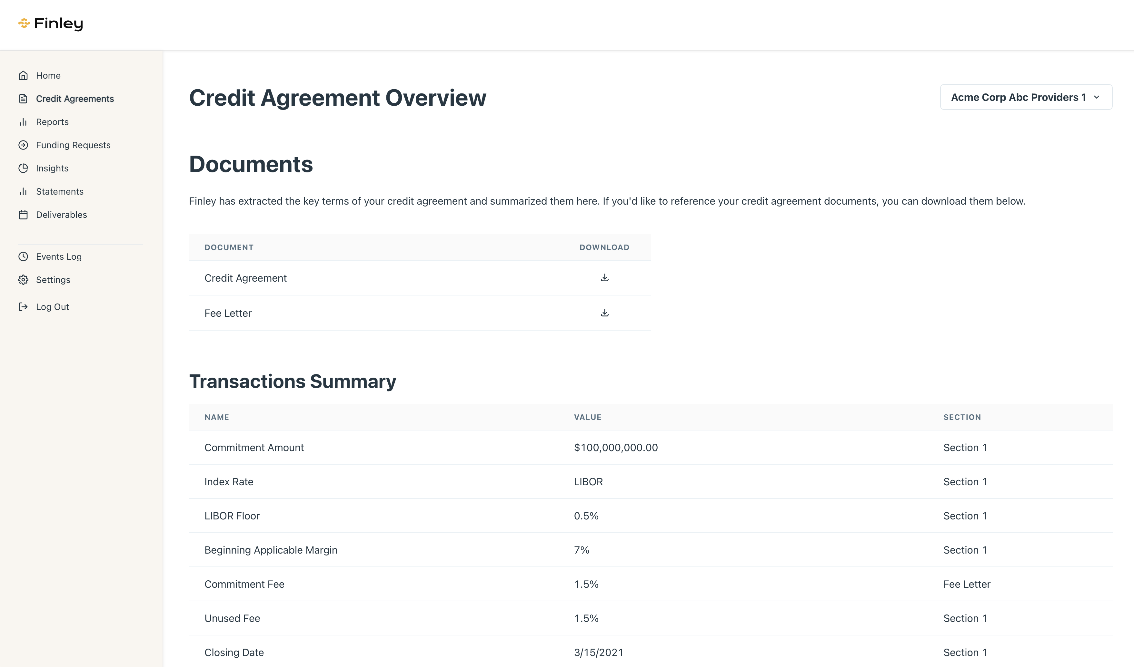Viewport: 1134px width, 667px height.
Task: Click the Log Out exit icon
Action: pos(24,307)
